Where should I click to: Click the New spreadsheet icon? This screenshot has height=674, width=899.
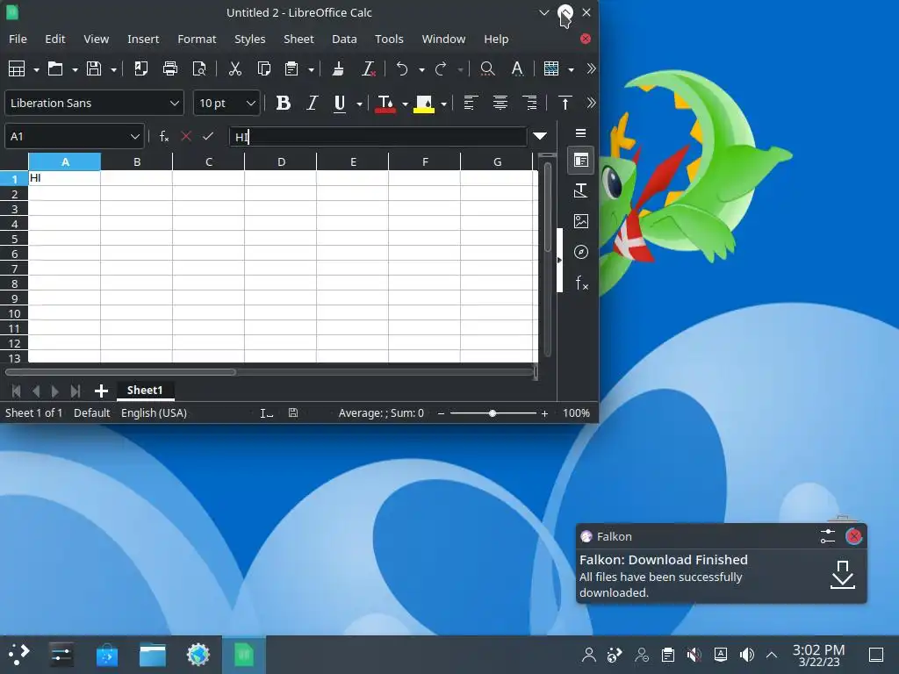tap(17, 68)
